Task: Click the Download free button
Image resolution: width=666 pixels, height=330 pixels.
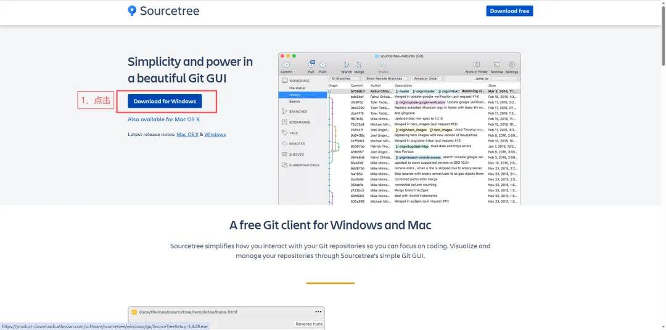Action: [x=509, y=11]
